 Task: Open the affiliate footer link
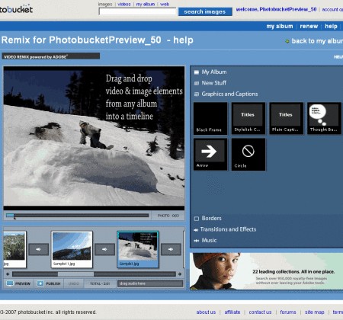pyautogui.click(x=232, y=312)
